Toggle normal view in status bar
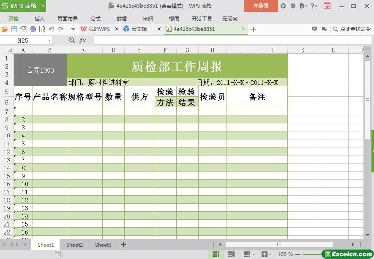Viewport: 374px width, 259px height. point(216,254)
